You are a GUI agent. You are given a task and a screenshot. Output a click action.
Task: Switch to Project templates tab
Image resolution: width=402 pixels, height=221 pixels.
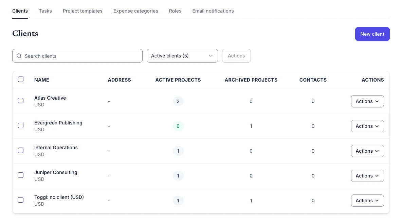tap(83, 11)
